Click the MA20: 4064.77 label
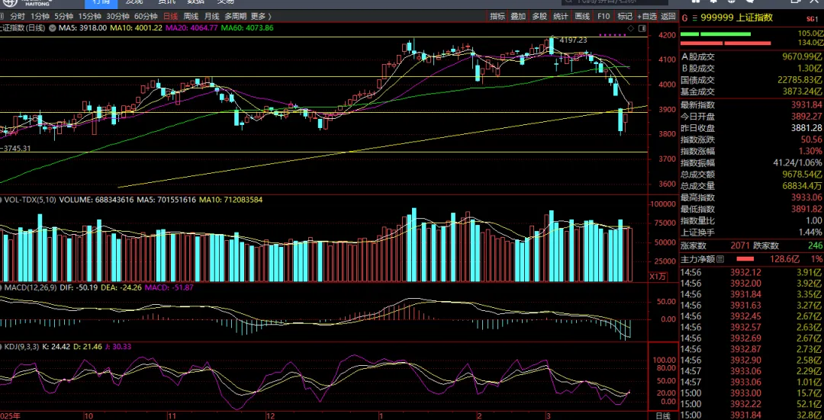824x420 pixels. click(x=192, y=28)
